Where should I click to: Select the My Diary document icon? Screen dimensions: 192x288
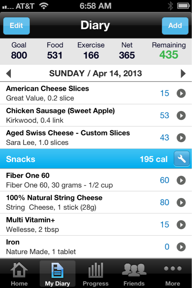pos(58,270)
